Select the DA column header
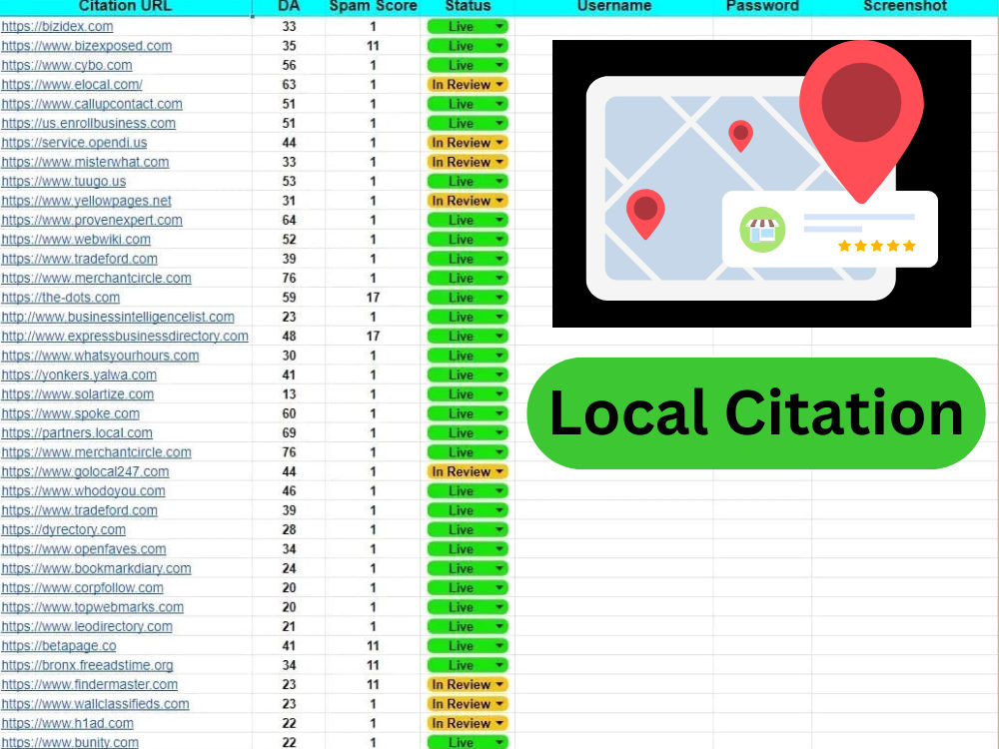 pos(289,6)
